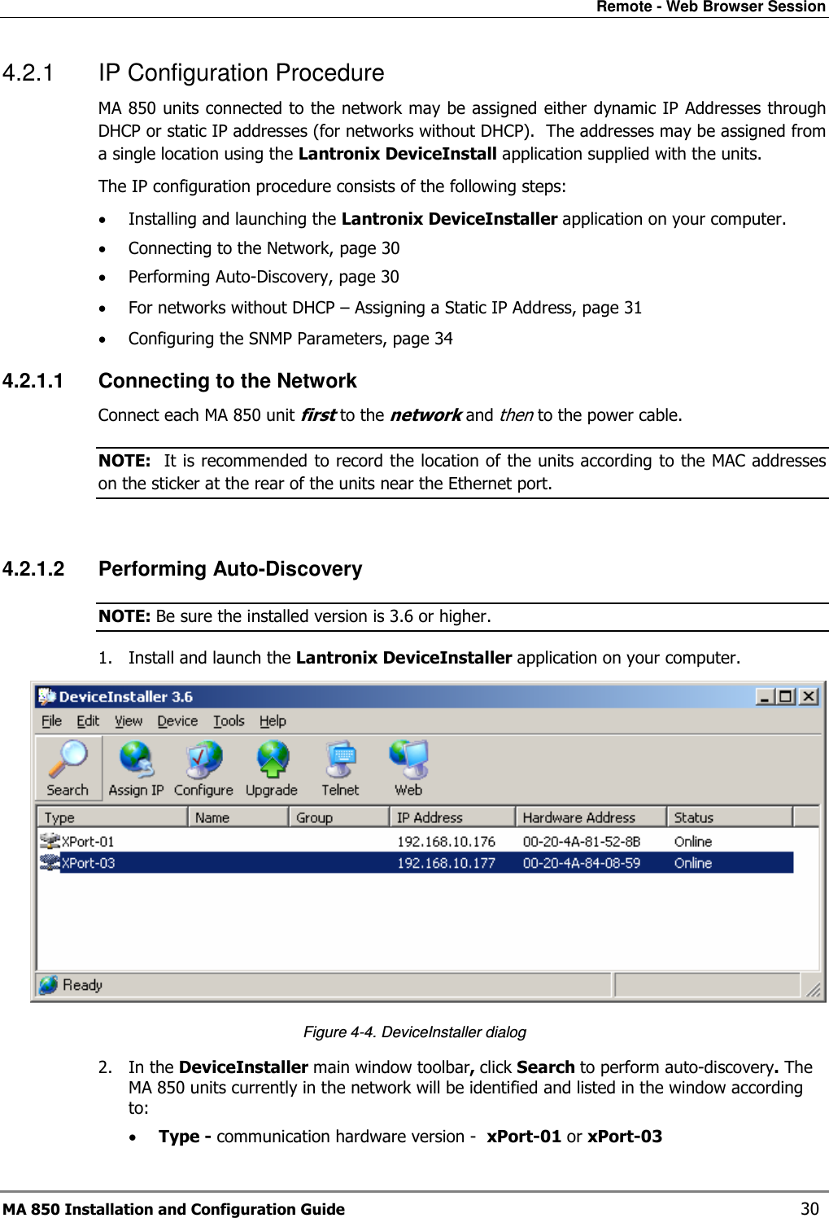Click the Online status of XPort-01

pos(693,841)
